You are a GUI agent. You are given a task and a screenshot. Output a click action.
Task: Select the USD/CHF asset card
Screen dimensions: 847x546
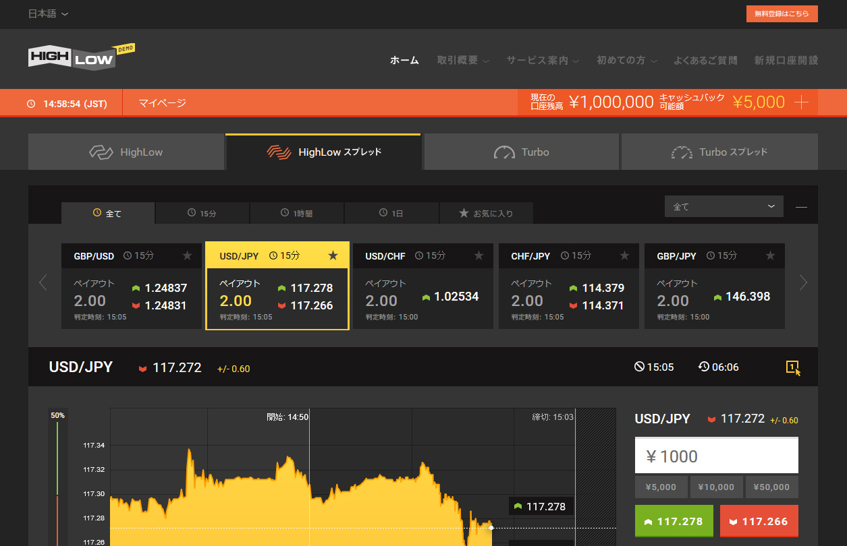[x=423, y=286]
